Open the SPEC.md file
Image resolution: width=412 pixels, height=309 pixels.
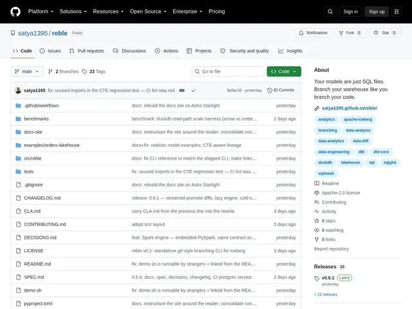34,277
